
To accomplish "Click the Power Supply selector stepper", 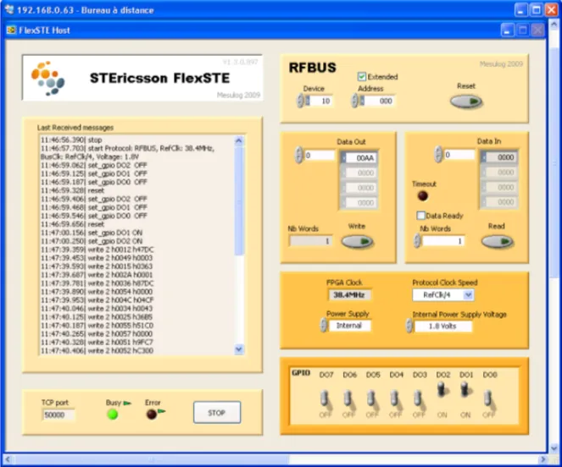I will 323,325.
